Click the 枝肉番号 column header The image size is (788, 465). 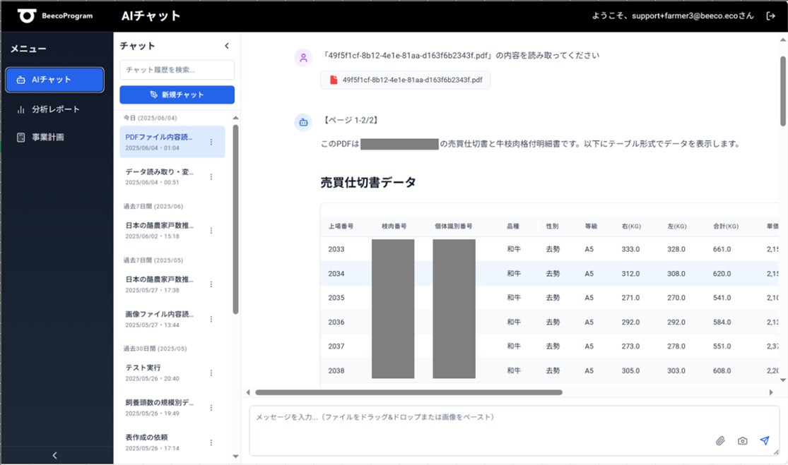coord(394,227)
